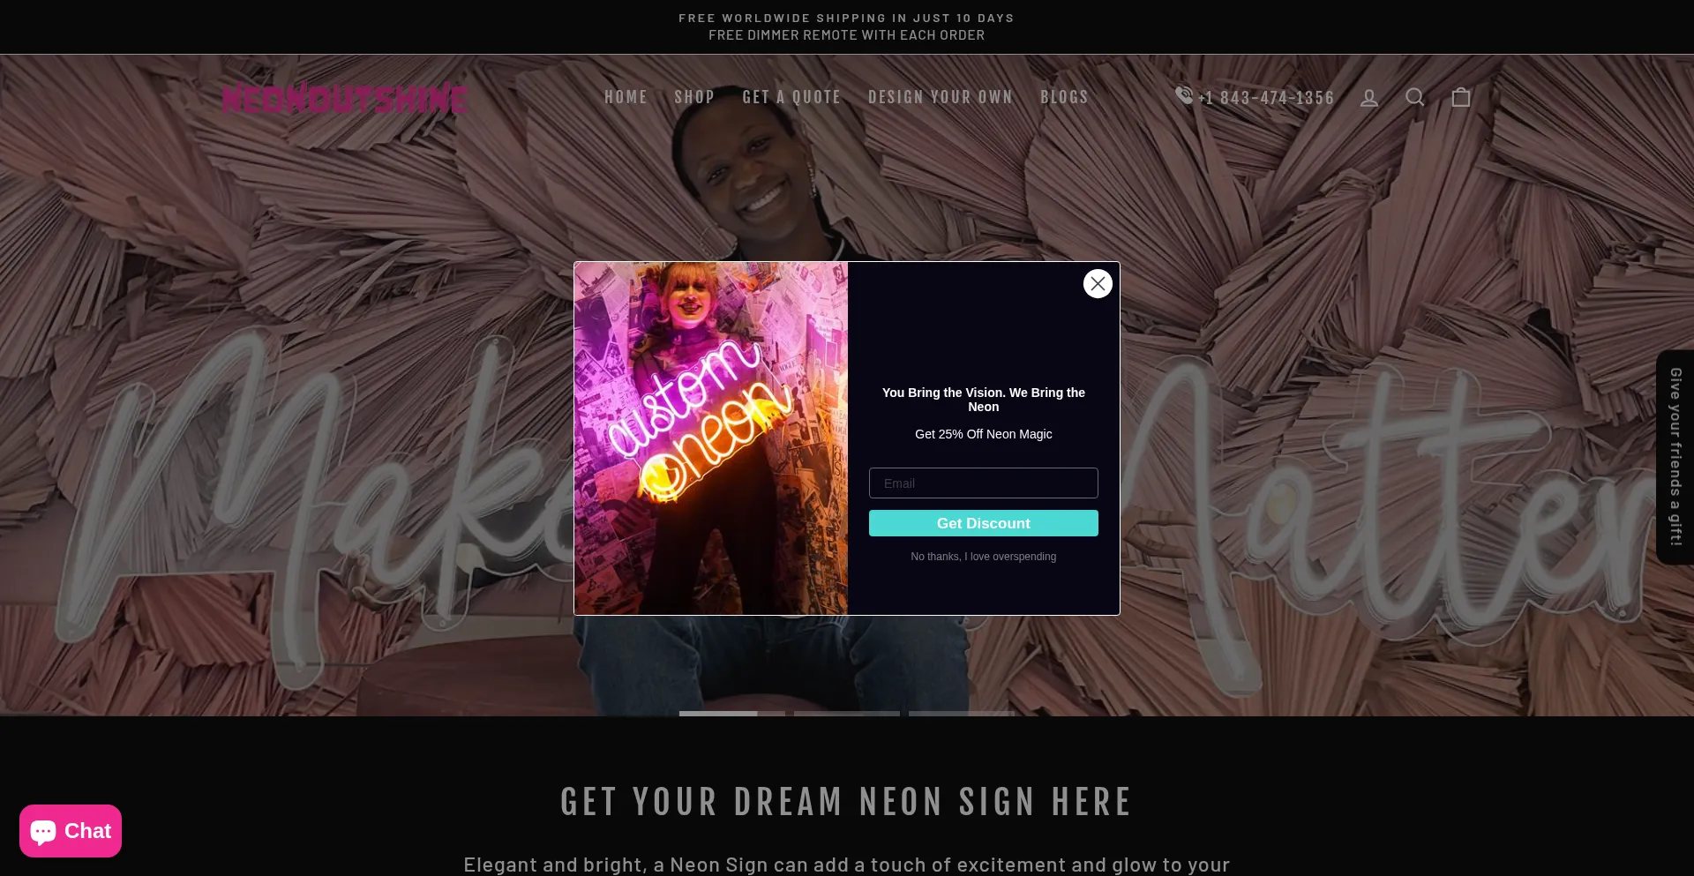Visit the Blogs menu link

point(1064,97)
